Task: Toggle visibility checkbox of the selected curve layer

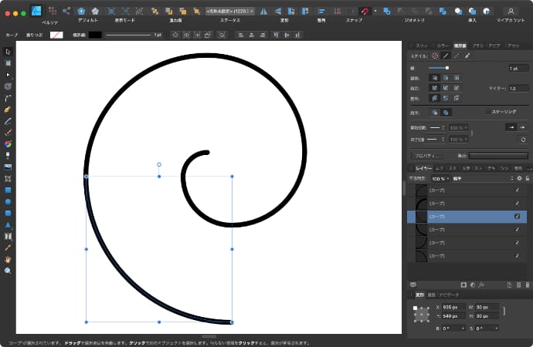Action: point(517,217)
